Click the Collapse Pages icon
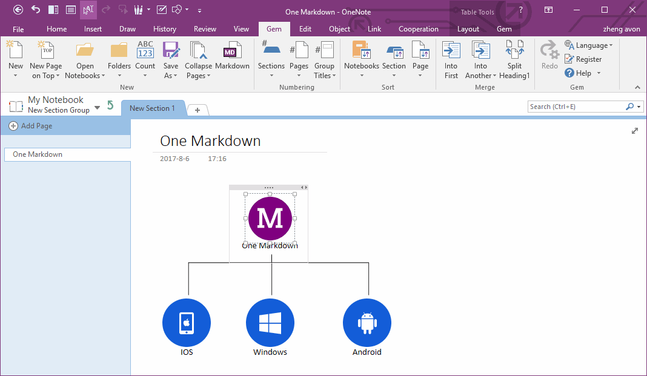 pyautogui.click(x=198, y=50)
